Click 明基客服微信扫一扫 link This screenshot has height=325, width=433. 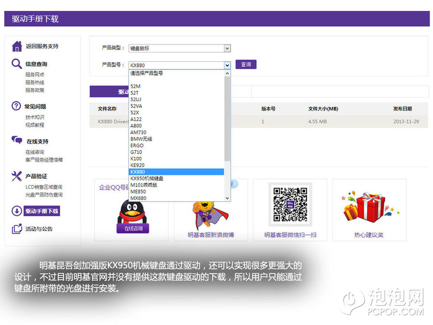tap(290, 235)
